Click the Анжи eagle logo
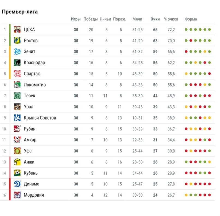The height and width of the screenshot is (216, 220). [x=17, y=162]
